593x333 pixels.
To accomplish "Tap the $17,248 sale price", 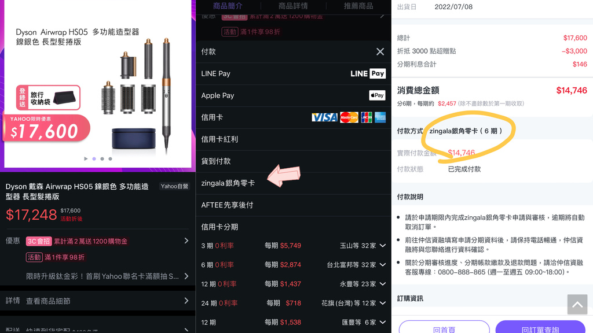I will pyautogui.click(x=31, y=215).
